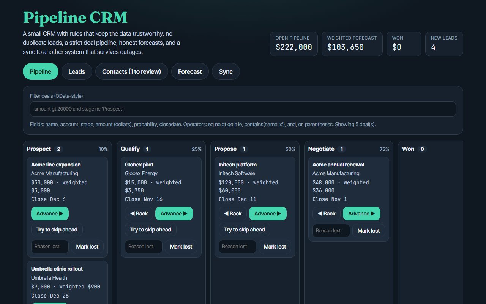Click Reason lost field for Initech platform
486x304 pixels.
point(237,247)
